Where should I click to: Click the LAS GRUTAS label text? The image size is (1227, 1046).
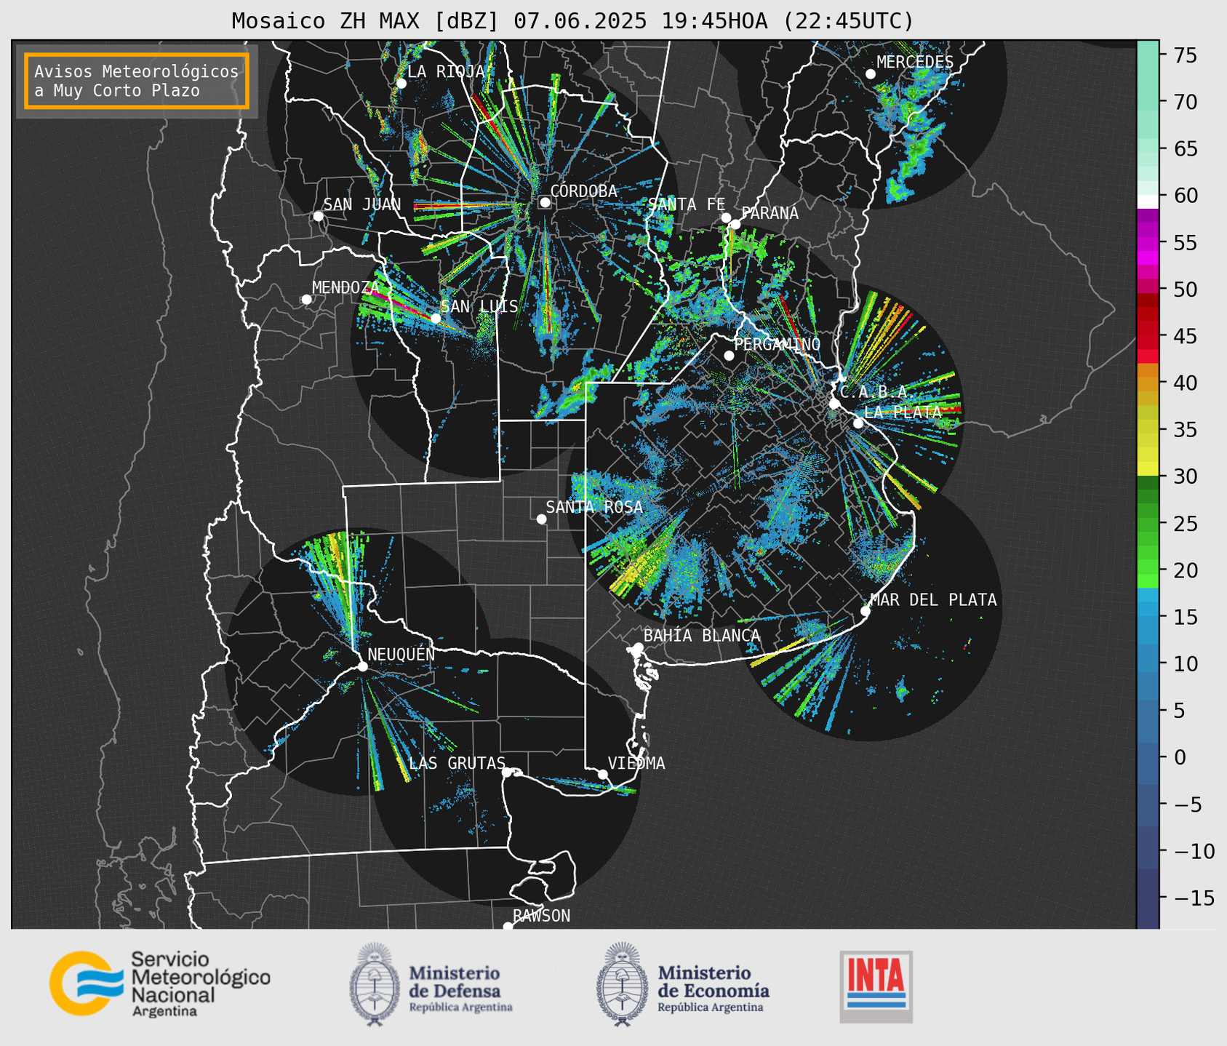457,763
